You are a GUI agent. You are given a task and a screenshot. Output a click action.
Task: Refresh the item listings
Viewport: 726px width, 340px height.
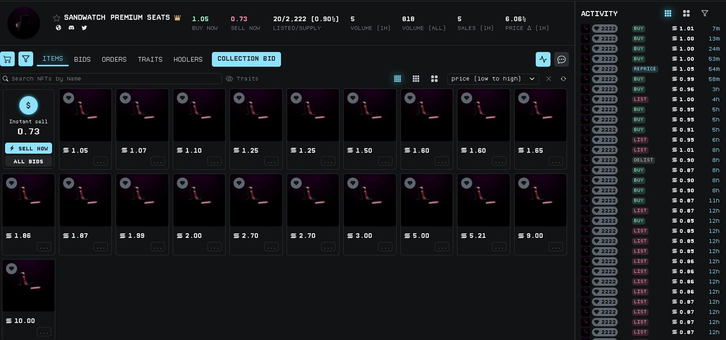(x=563, y=79)
